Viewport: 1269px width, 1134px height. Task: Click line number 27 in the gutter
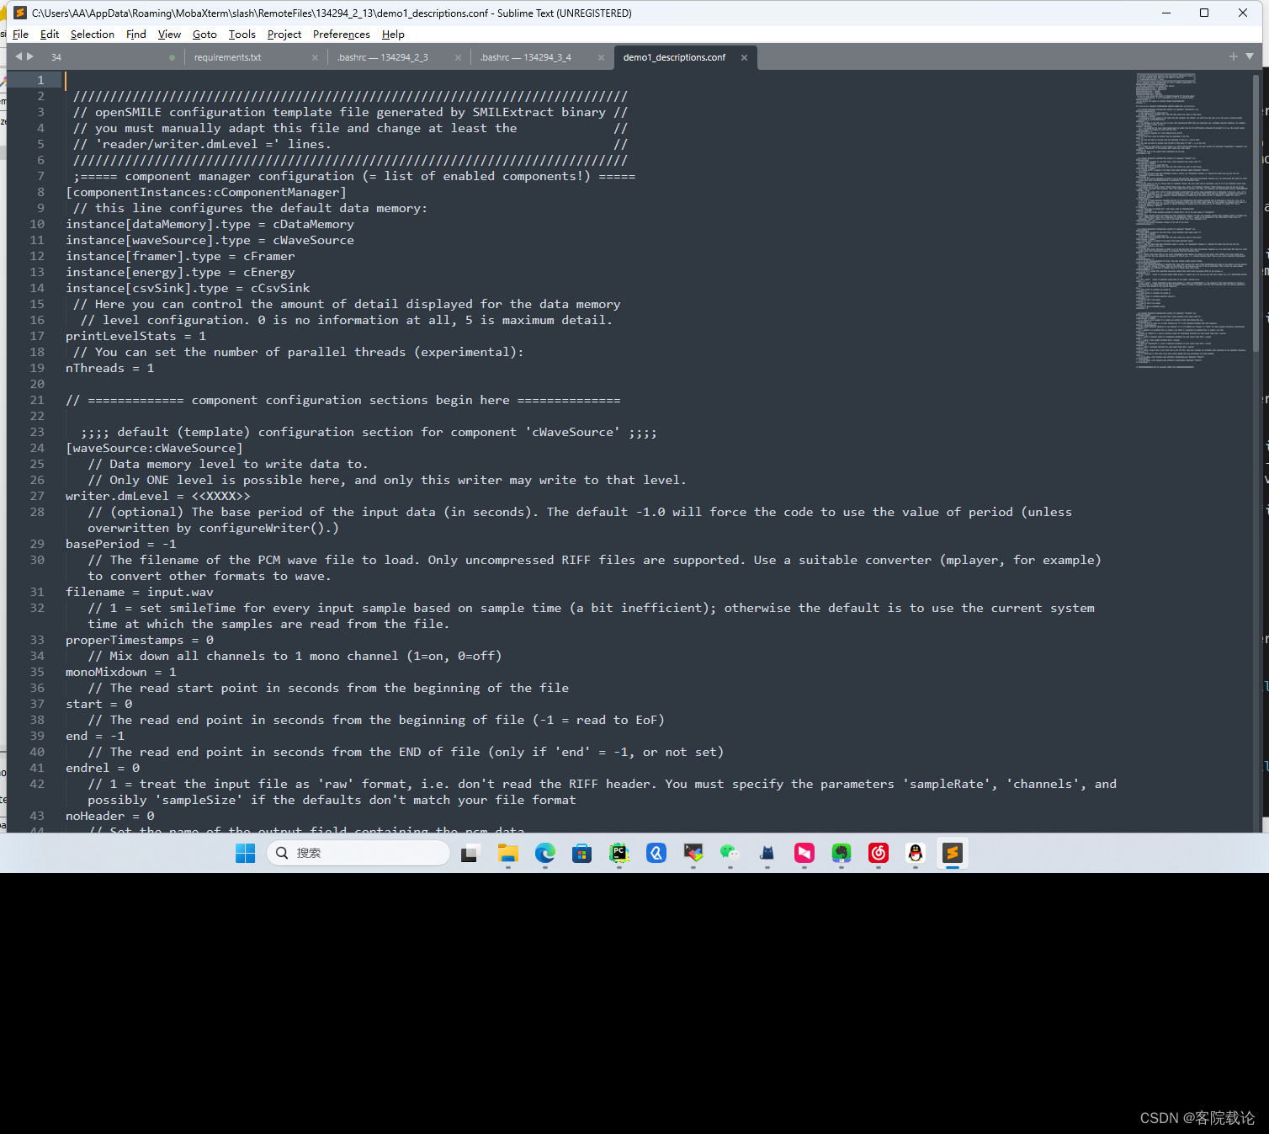coord(37,496)
